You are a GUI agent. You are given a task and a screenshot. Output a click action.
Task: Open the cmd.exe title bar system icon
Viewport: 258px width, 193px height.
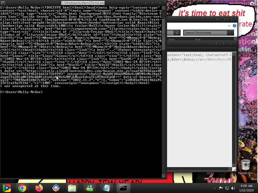click(x=3, y=3)
